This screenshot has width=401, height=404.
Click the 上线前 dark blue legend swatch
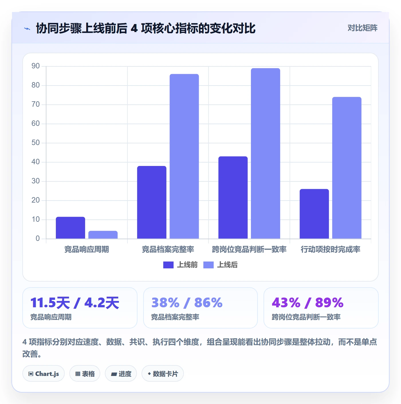coord(168,265)
